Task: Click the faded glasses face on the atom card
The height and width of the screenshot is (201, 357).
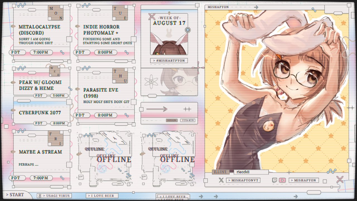Action: coord(180,81)
